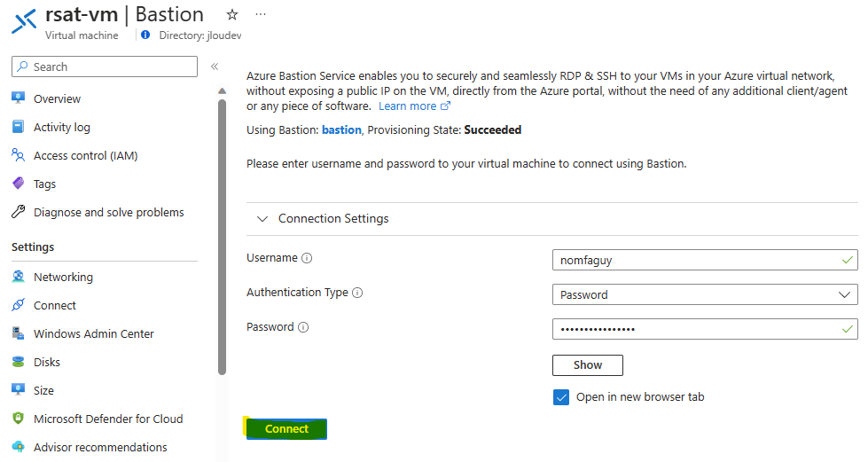868x462 pixels.
Task: Click the Size monitor icon
Action: [19, 389]
